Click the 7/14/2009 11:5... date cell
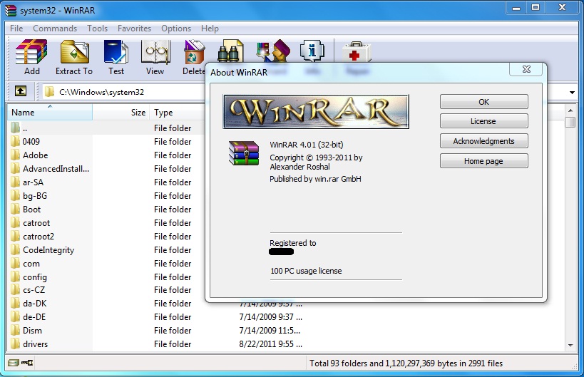Screen dimensions: 584x377 pos(270,331)
